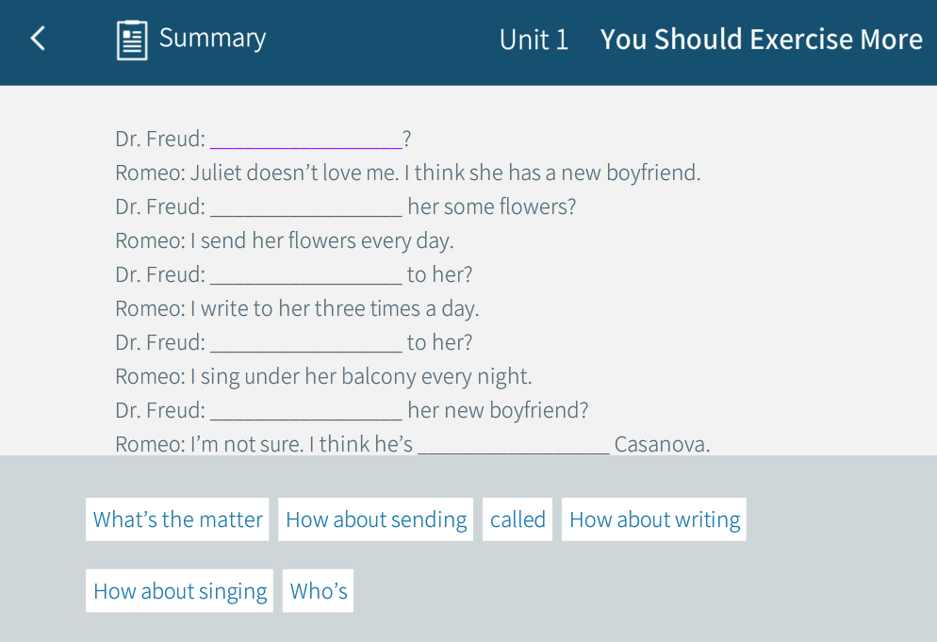Click blank above "I sing under her balcony"
This screenshot has height=642, width=937.
306,343
